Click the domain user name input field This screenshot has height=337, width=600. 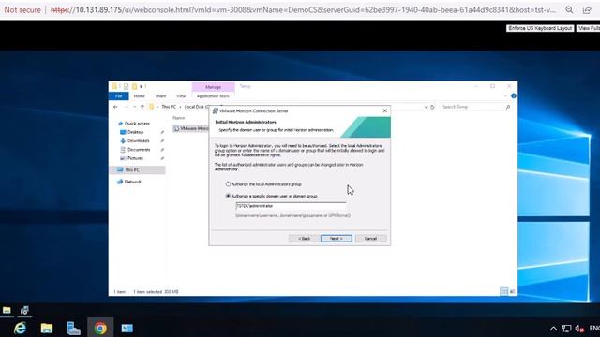(291, 206)
